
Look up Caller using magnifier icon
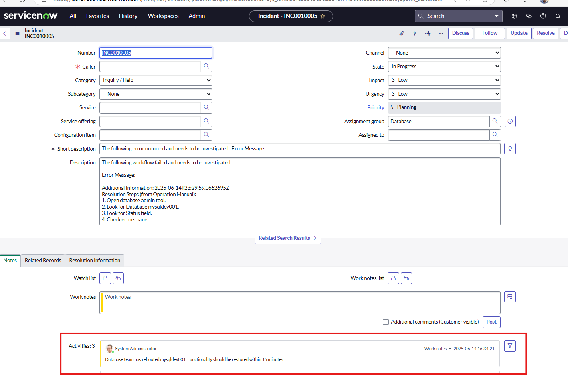point(206,67)
